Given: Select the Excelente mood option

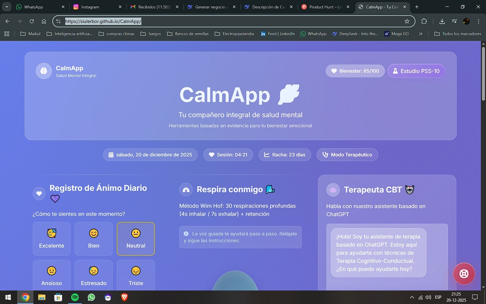Looking at the screenshot, I should (x=51, y=238).
